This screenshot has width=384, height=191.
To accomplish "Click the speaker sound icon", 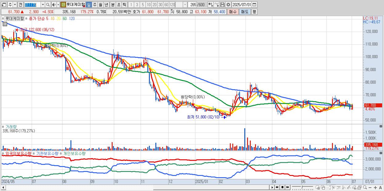I will [x=54, y=5].
